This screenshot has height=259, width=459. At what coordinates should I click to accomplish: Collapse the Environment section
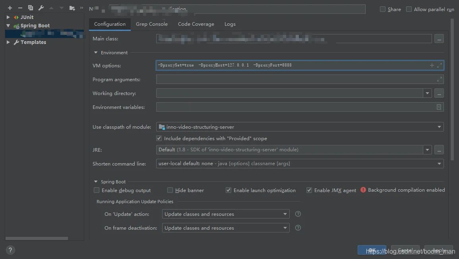(95, 53)
